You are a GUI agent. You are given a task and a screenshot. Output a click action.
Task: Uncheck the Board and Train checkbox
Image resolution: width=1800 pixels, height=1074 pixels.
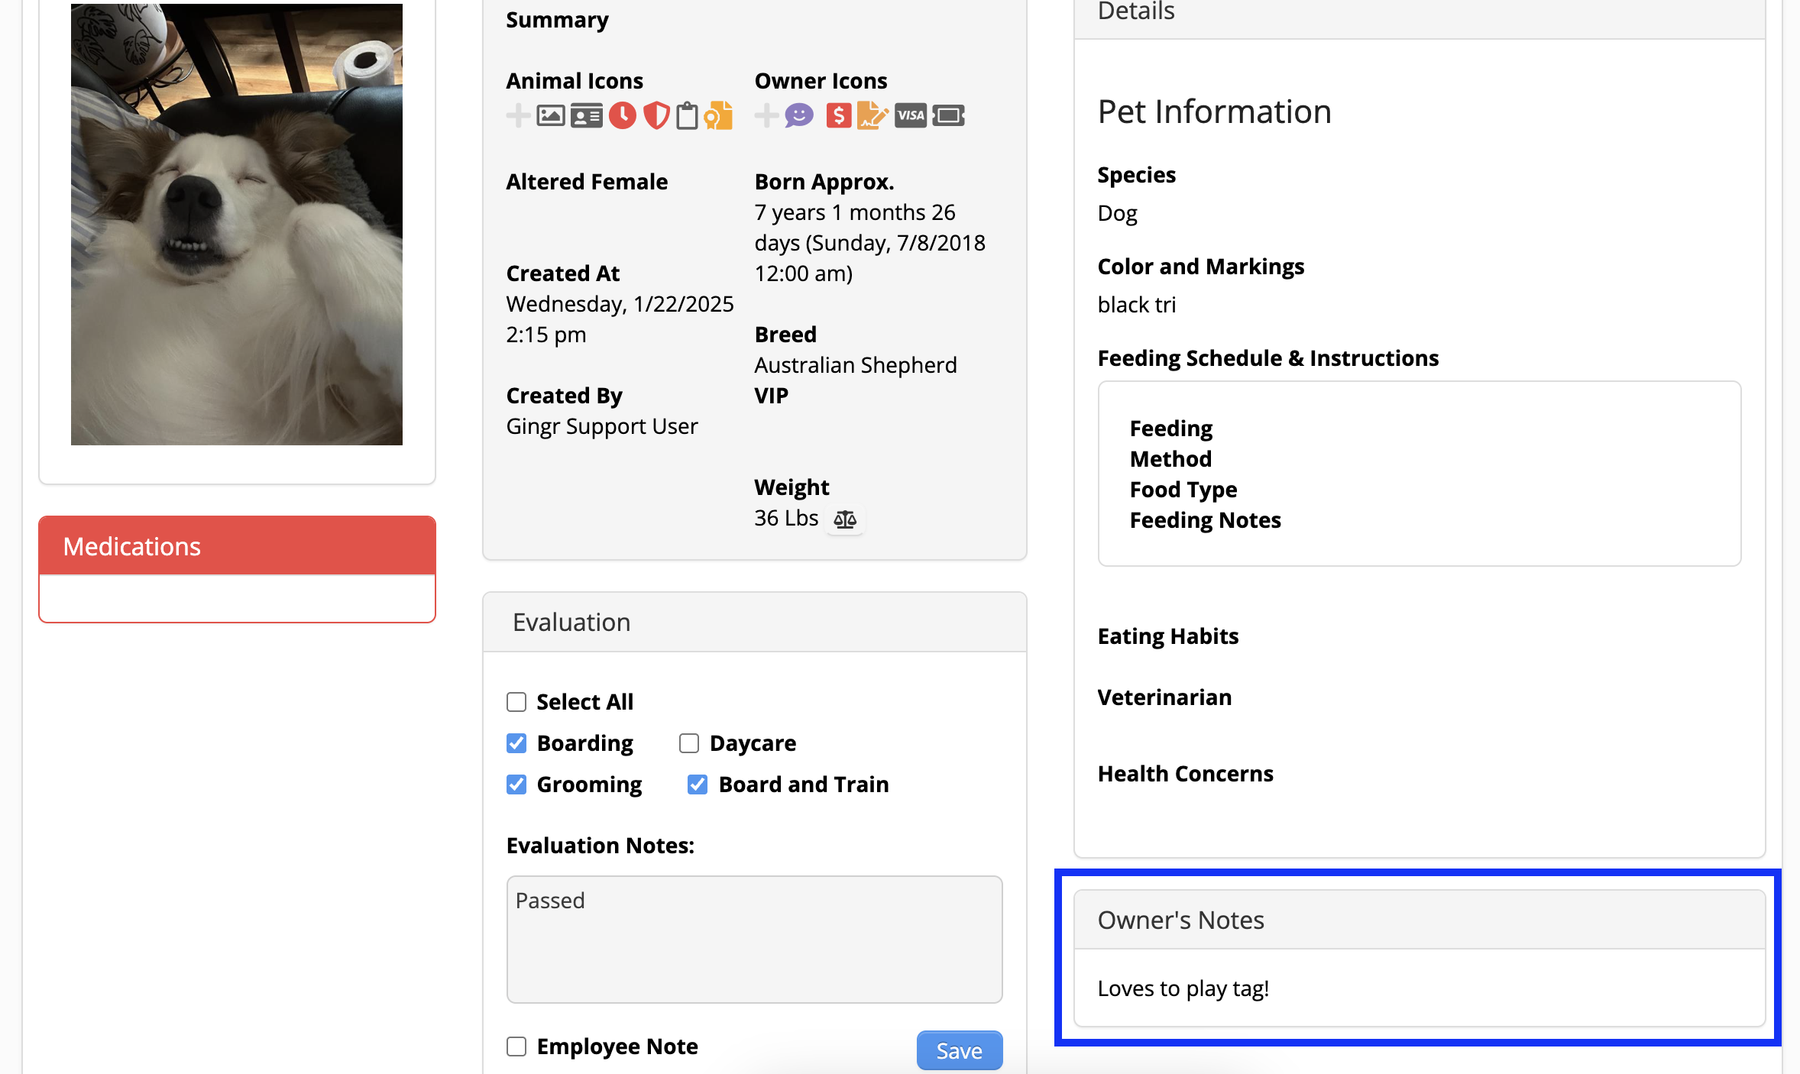[x=698, y=784]
